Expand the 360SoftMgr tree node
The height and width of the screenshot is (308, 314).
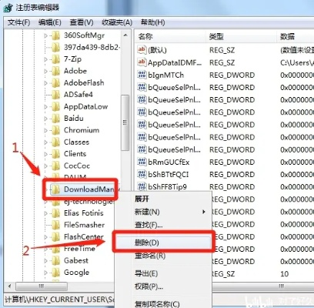(46, 35)
